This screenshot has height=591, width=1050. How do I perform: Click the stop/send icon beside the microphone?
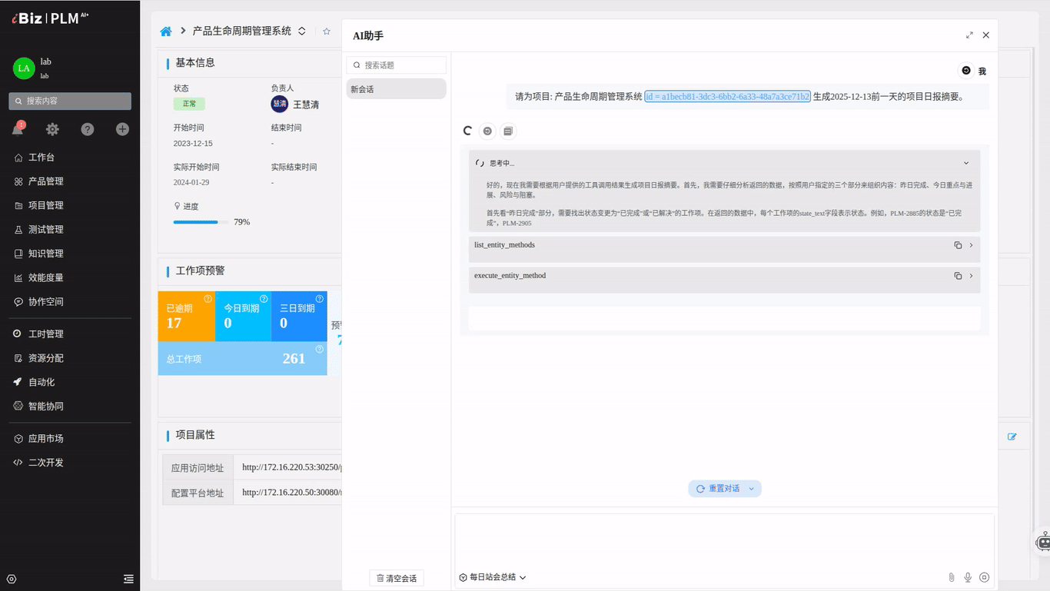[x=985, y=577]
